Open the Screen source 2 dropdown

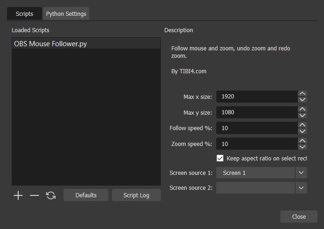point(262,188)
